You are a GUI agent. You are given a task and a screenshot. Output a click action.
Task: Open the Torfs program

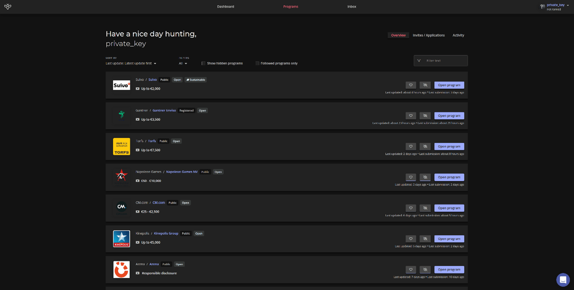[449, 146]
